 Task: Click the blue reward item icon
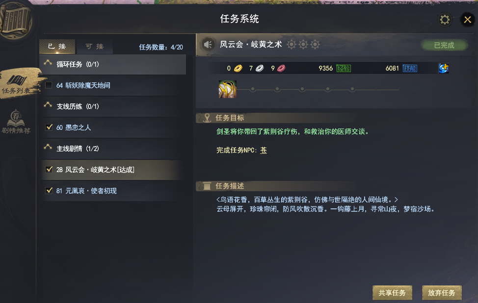pyautogui.click(x=444, y=68)
